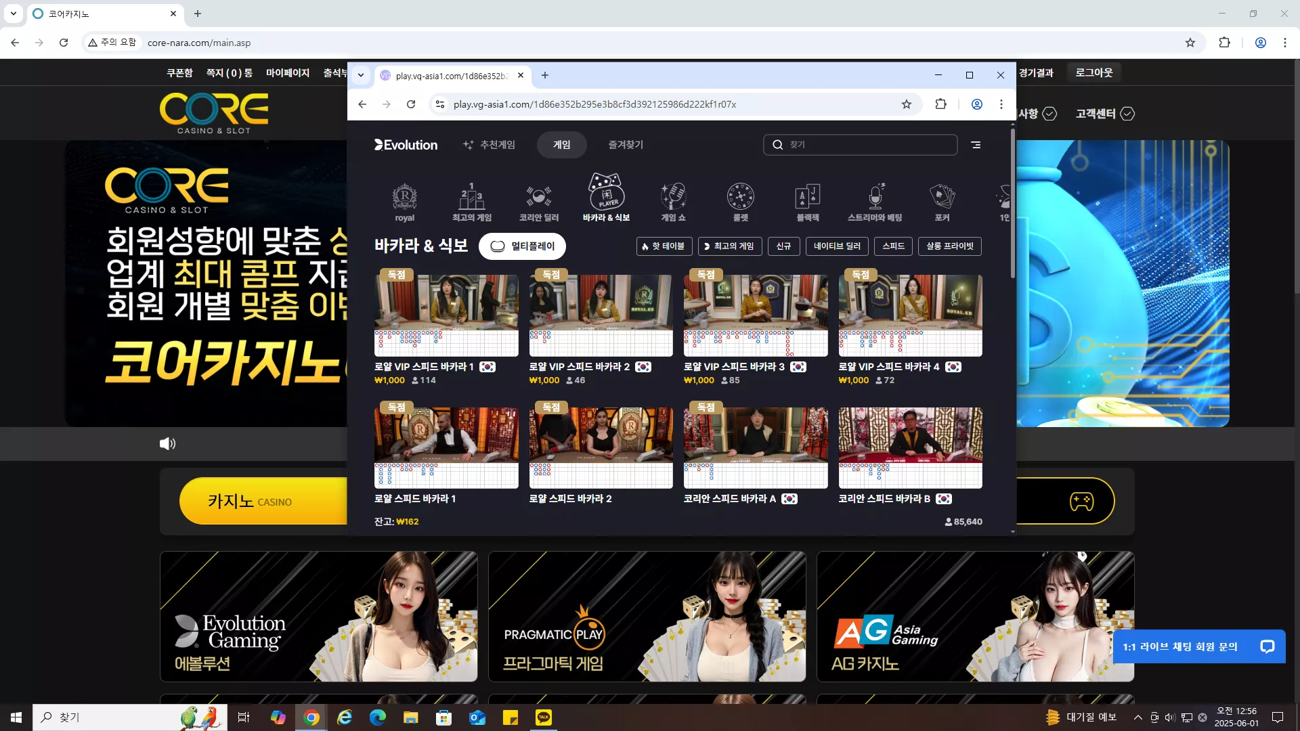Image resolution: width=1300 pixels, height=731 pixels.
Task: Open the profile icon in the popup window
Action: pos(977,104)
